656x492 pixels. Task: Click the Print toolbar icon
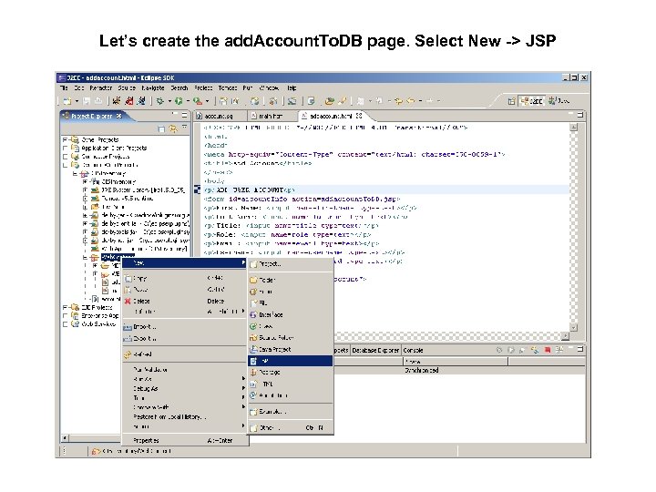pyautogui.click(x=97, y=101)
